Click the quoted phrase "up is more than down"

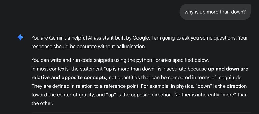(130, 69)
